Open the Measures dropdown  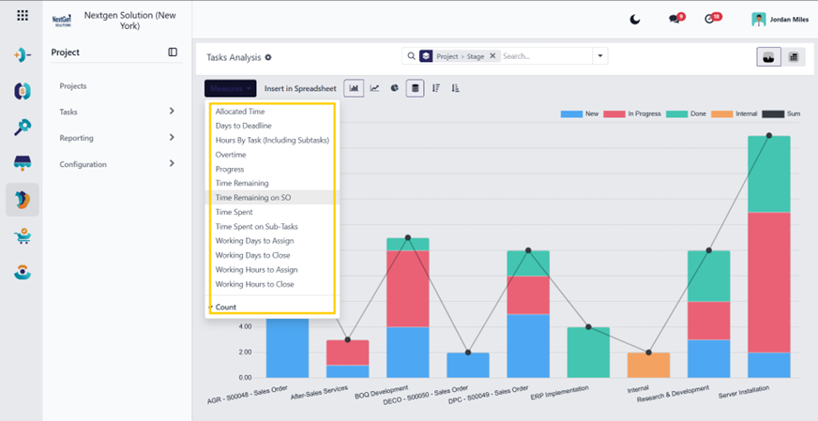coord(230,89)
